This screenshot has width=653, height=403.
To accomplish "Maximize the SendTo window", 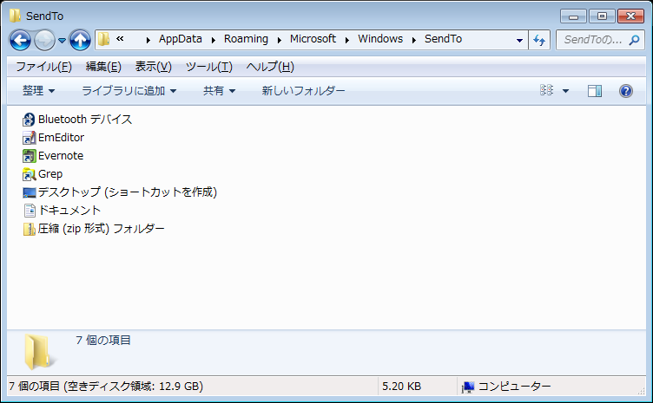I will [602, 16].
